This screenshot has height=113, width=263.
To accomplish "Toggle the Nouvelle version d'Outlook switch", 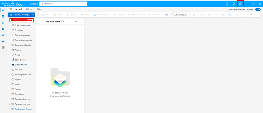I will [258, 10].
